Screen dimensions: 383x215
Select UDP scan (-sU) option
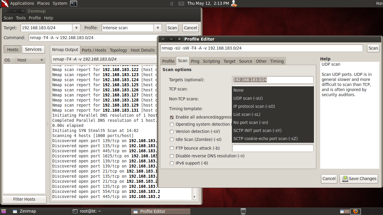[273, 98]
